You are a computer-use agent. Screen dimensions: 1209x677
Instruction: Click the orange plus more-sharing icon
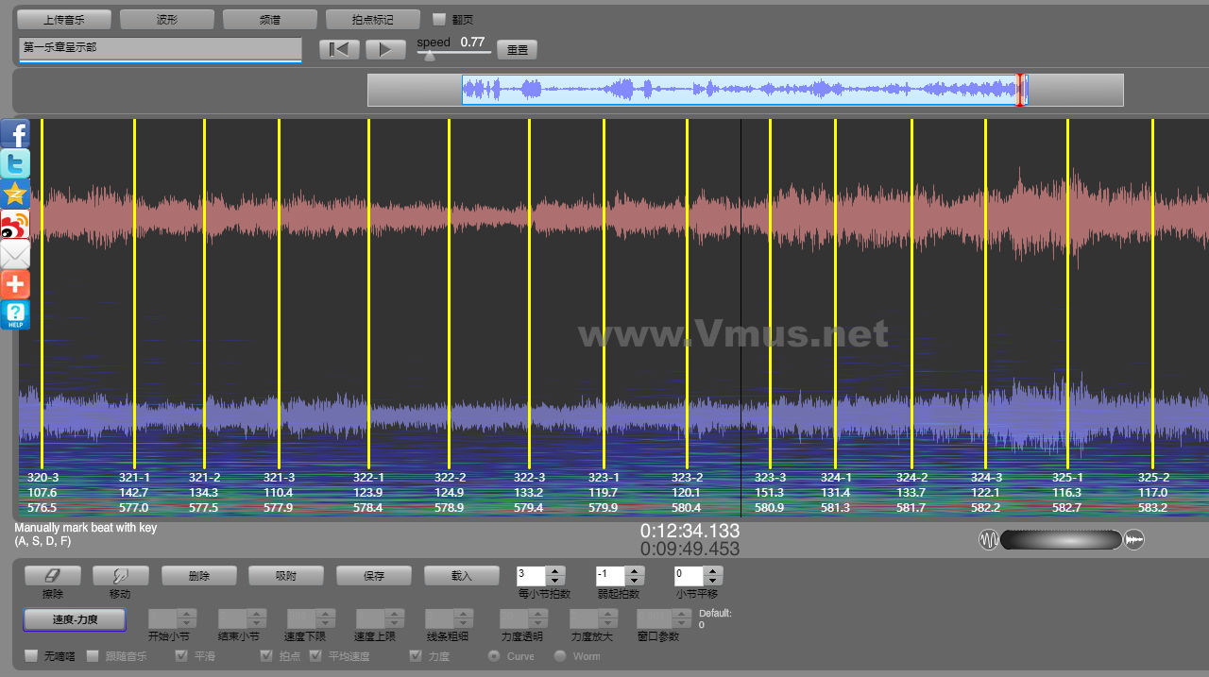[x=15, y=284]
